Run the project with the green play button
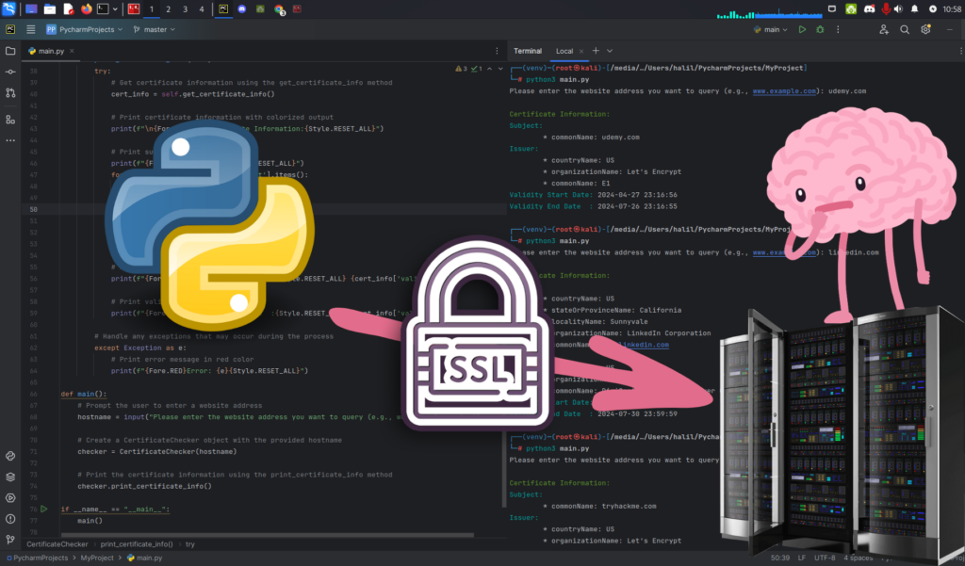This screenshot has width=965, height=566. (x=802, y=29)
